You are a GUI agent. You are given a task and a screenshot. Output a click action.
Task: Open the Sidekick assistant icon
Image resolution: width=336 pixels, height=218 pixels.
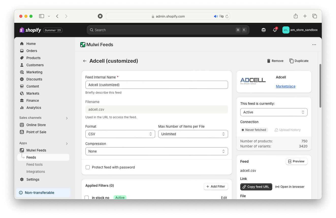263,30
